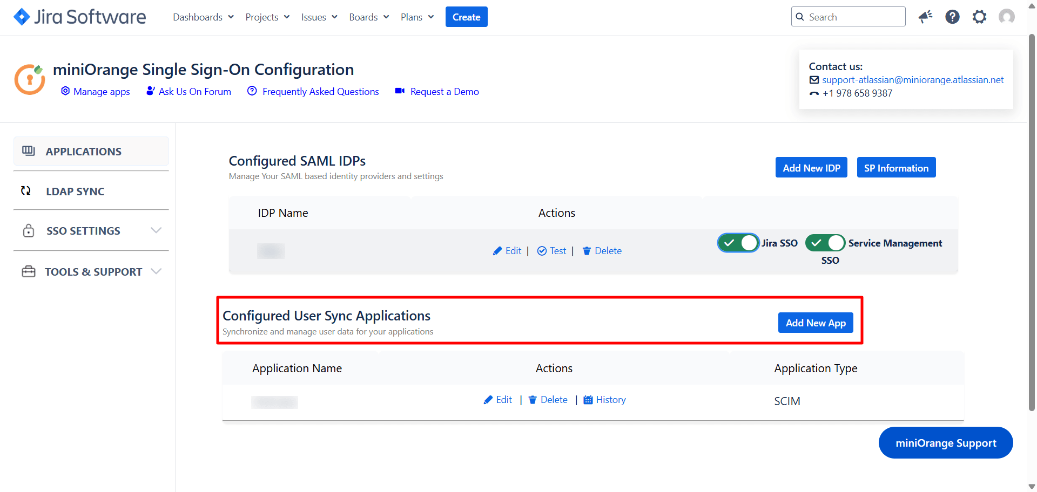Click the miniOrange logo icon
1037x492 pixels.
click(x=30, y=79)
